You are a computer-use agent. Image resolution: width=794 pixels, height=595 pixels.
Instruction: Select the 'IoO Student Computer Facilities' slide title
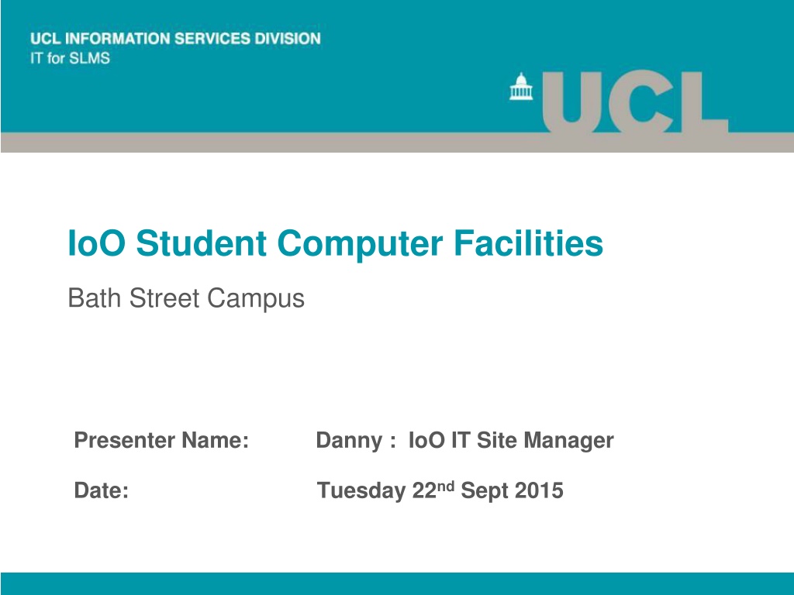pos(335,242)
